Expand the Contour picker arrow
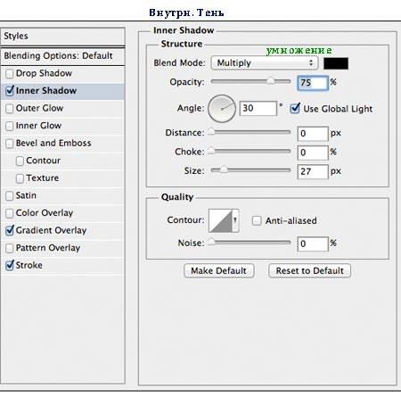Image resolution: width=401 pixels, height=396 pixels. [x=235, y=221]
